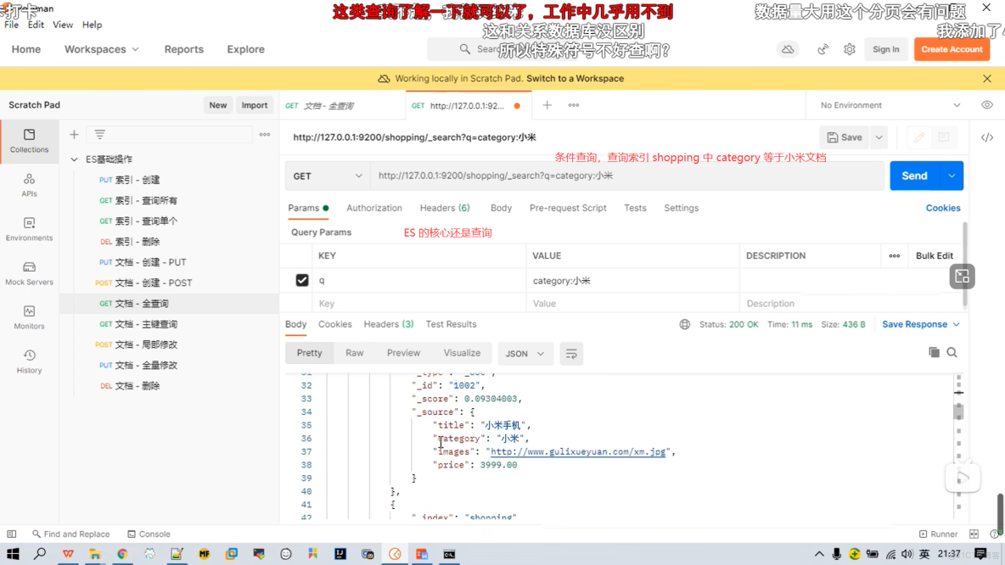Uncheck the q query parameter
Viewport: 1005px width, 565px height.
pyautogui.click(x=302, y=280)
